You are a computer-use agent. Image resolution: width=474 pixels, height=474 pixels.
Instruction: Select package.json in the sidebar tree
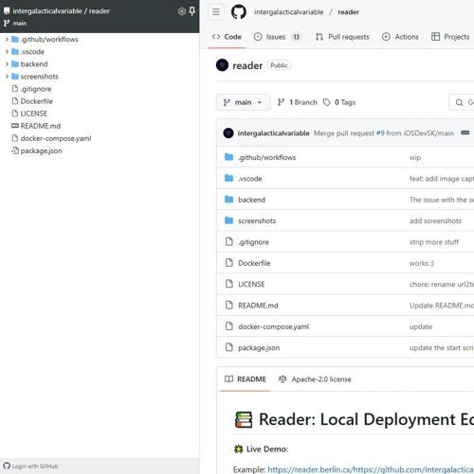click(x=41, y=150)
